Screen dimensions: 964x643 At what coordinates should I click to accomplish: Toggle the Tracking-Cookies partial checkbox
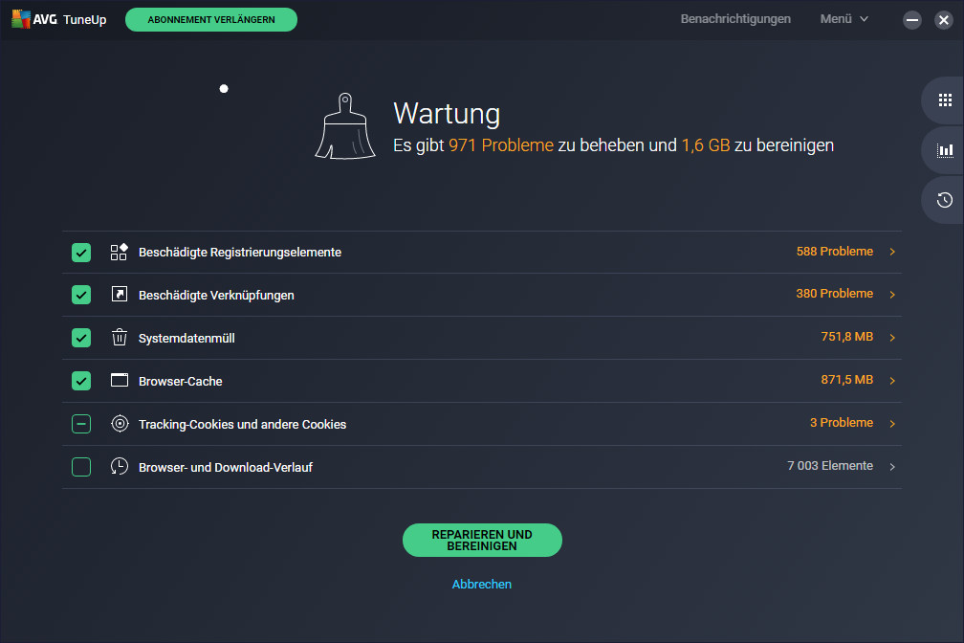tap(81, 424)
